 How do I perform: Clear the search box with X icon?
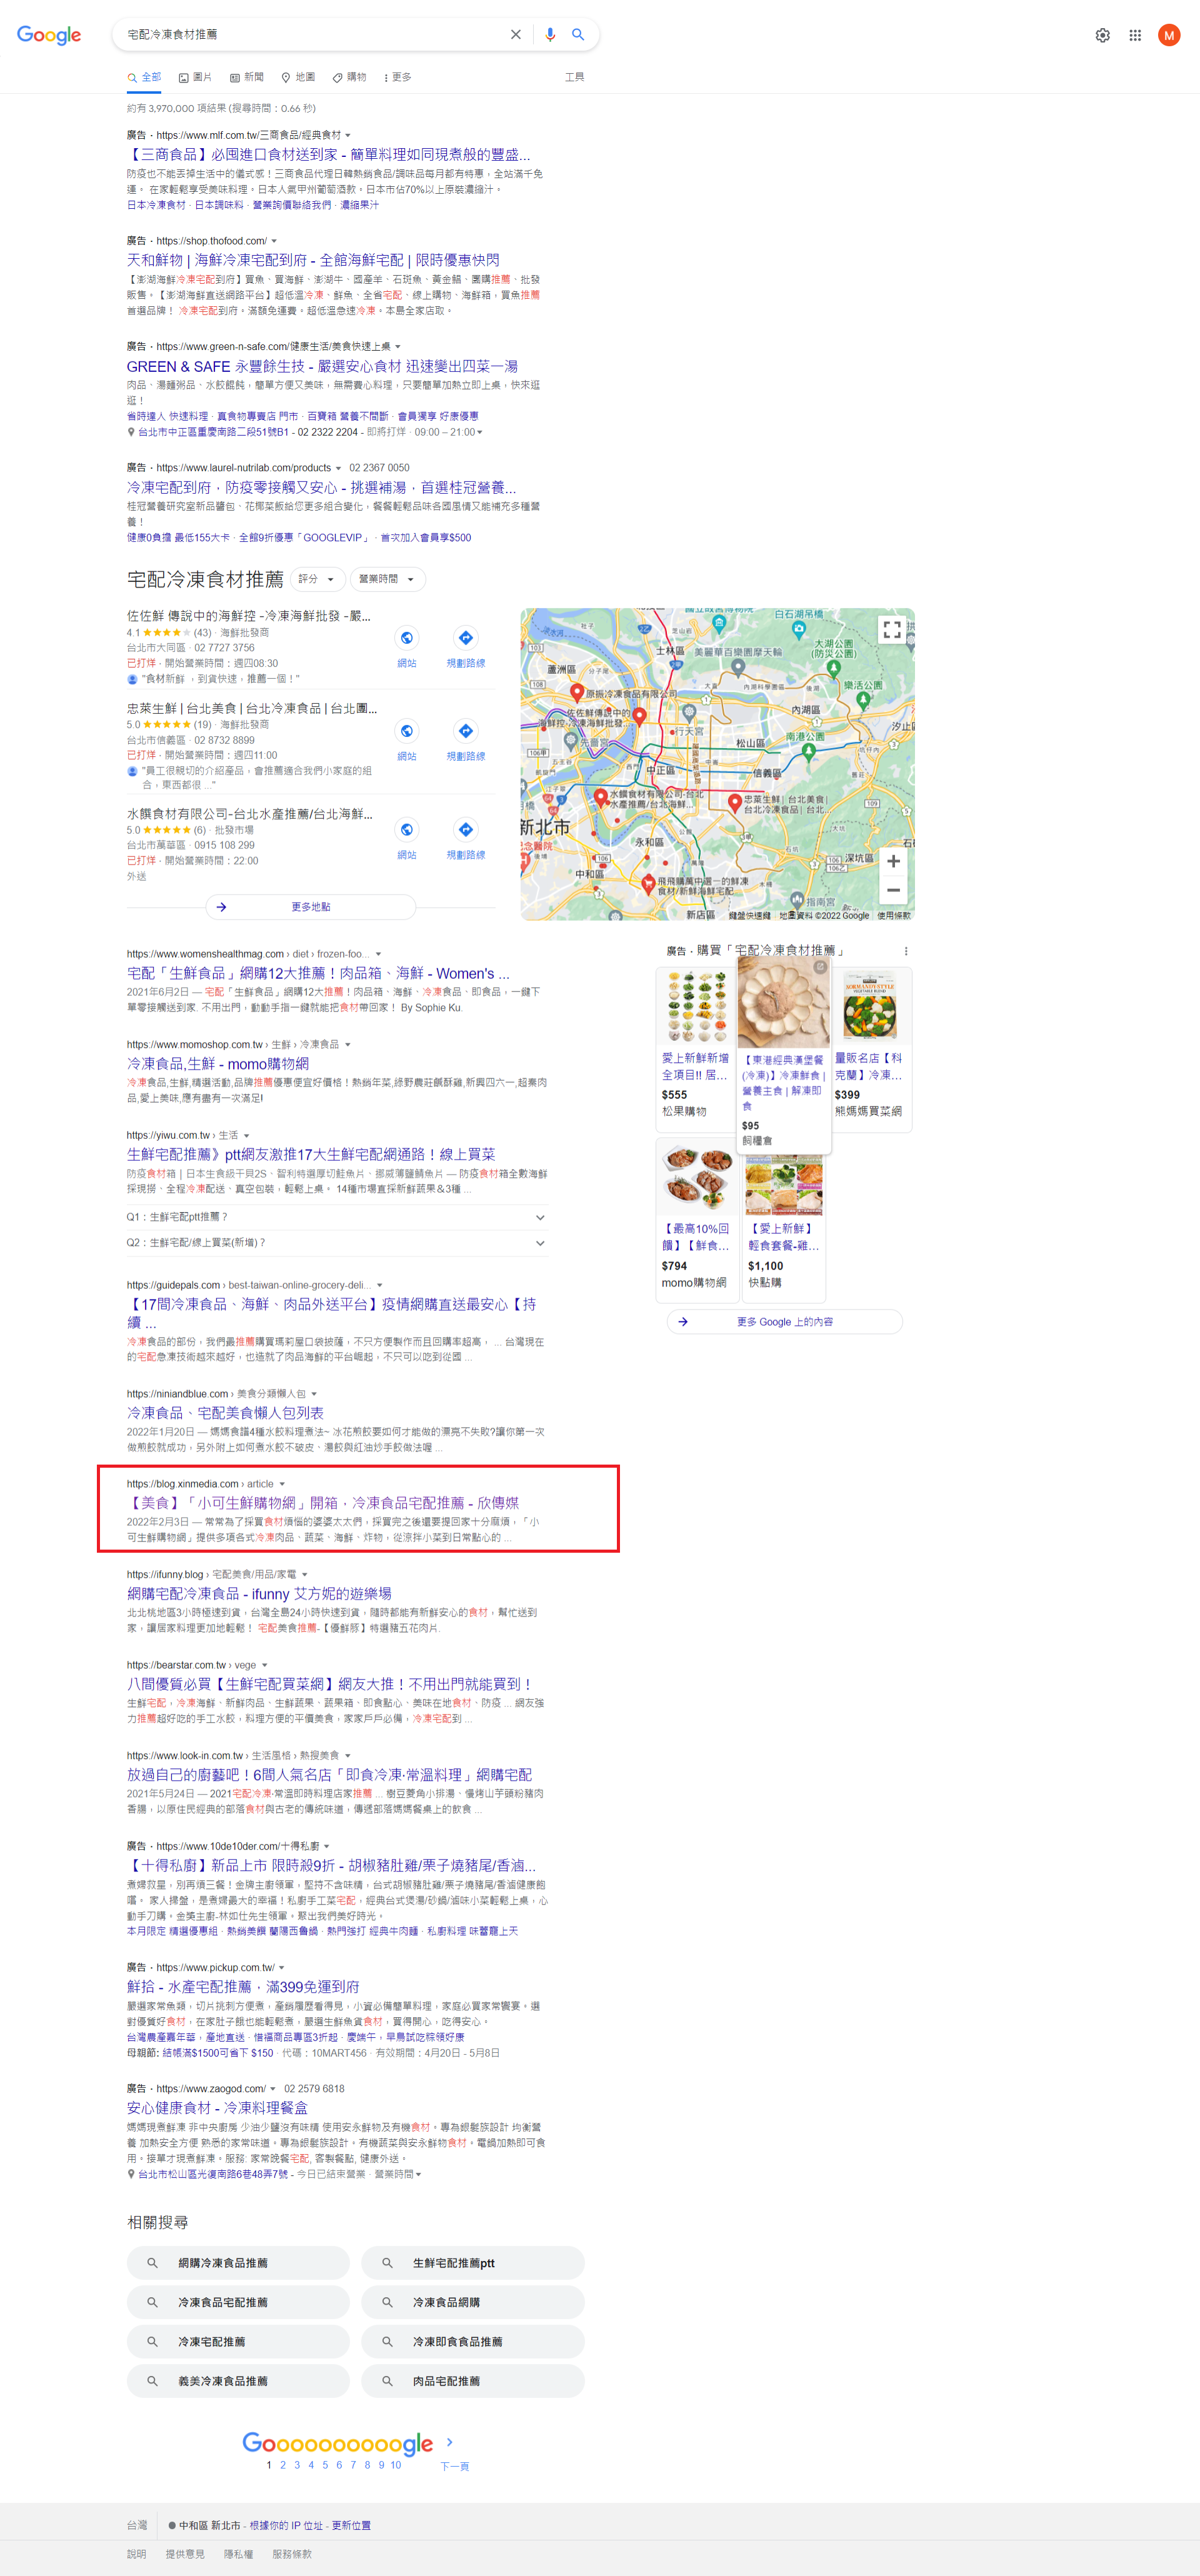coord(516,34)
